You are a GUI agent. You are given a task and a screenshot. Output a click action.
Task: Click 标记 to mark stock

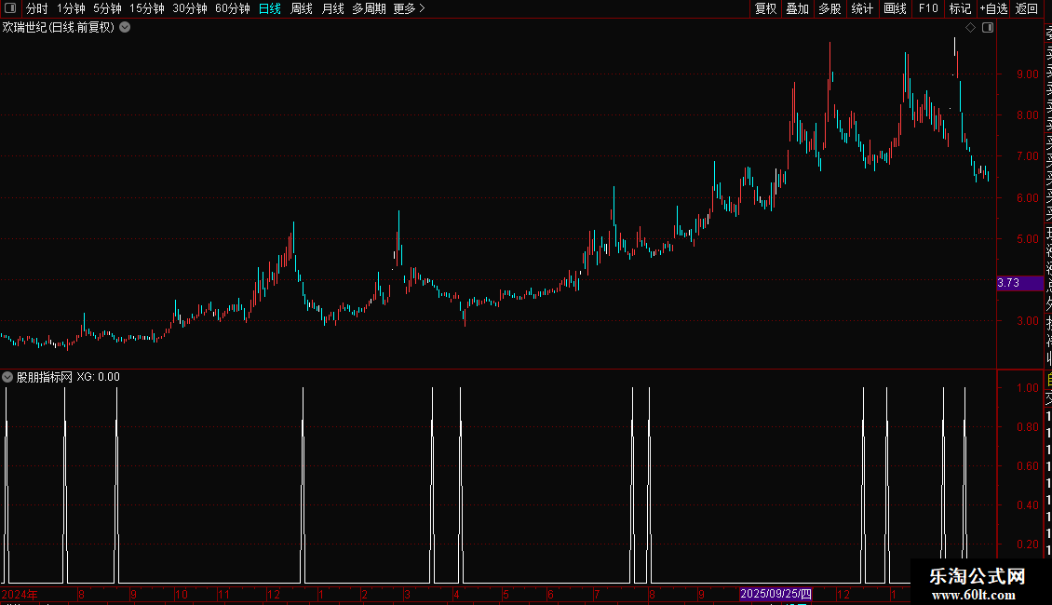(960, 8)
